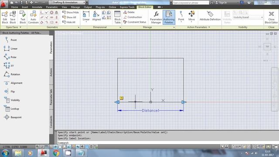Open the Insert ribbon tab
Viewport: 279px width, 157px height.
[x=25, y=7]
